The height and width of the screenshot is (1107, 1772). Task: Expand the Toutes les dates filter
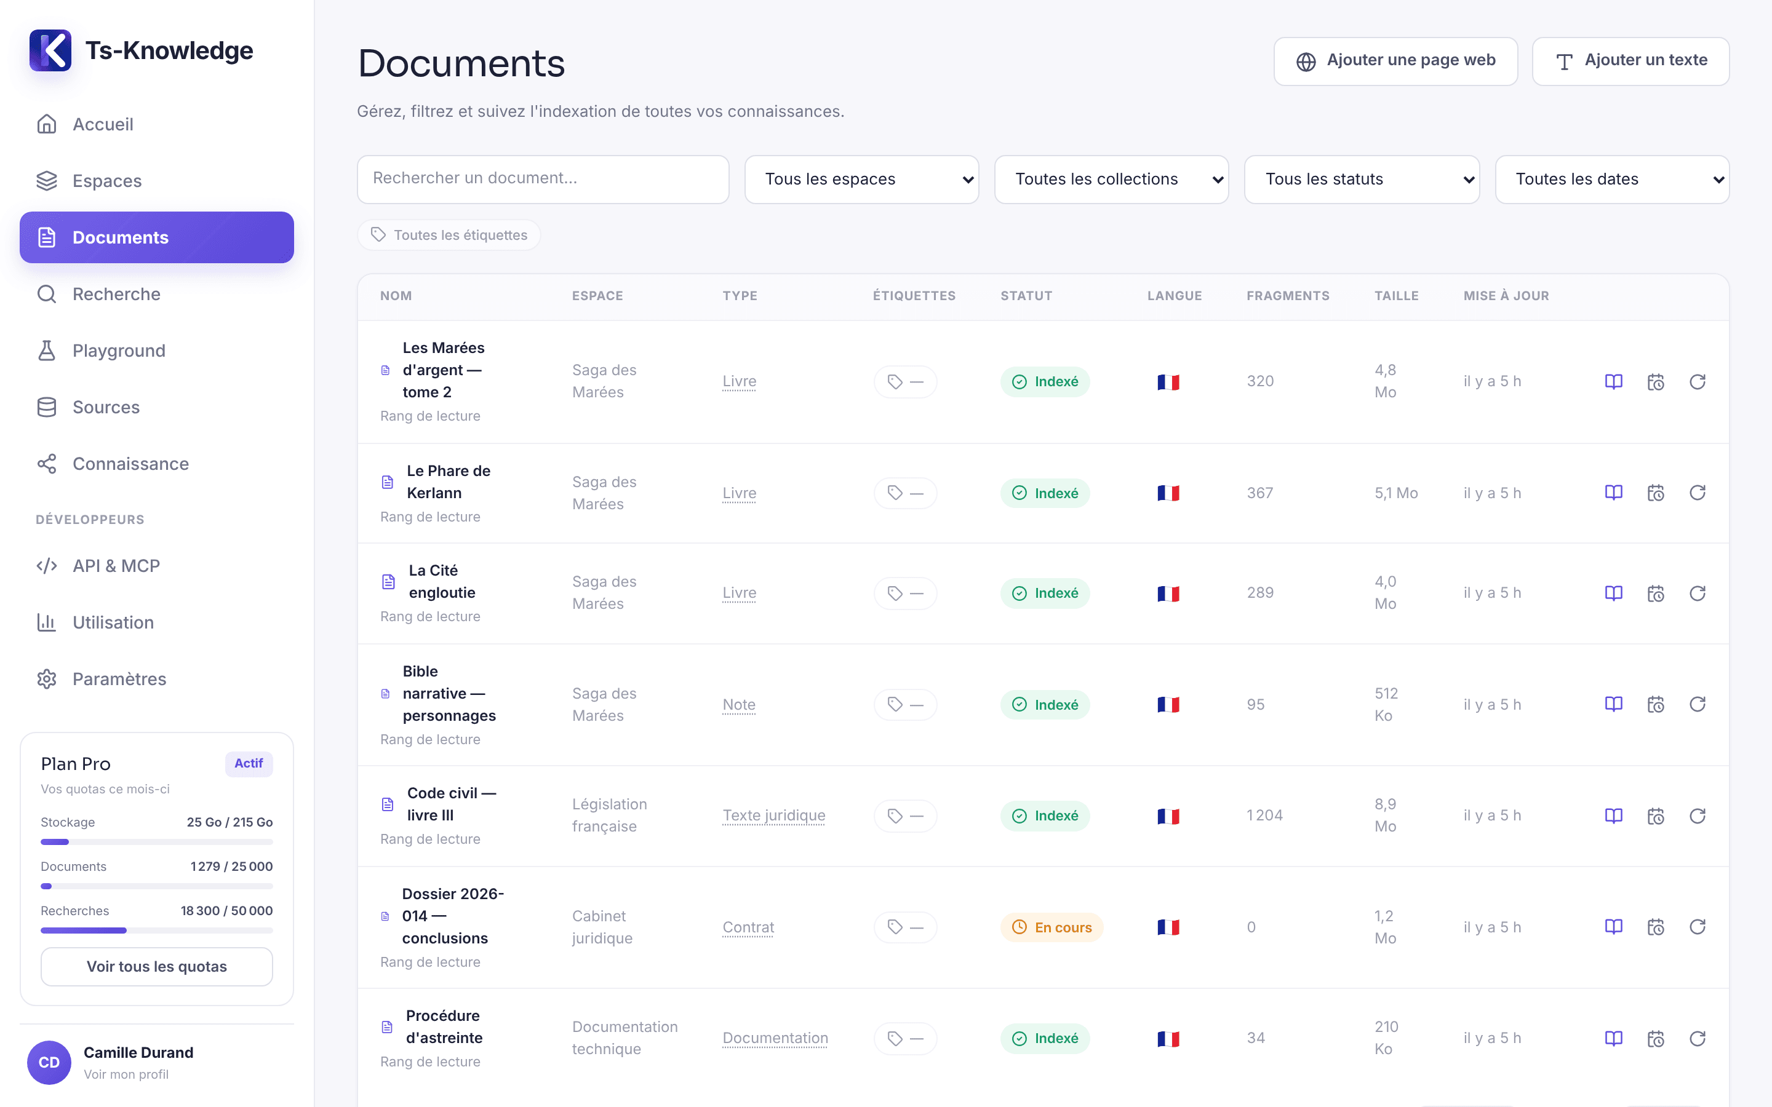pyautogui.click(x=1613, y=180)
